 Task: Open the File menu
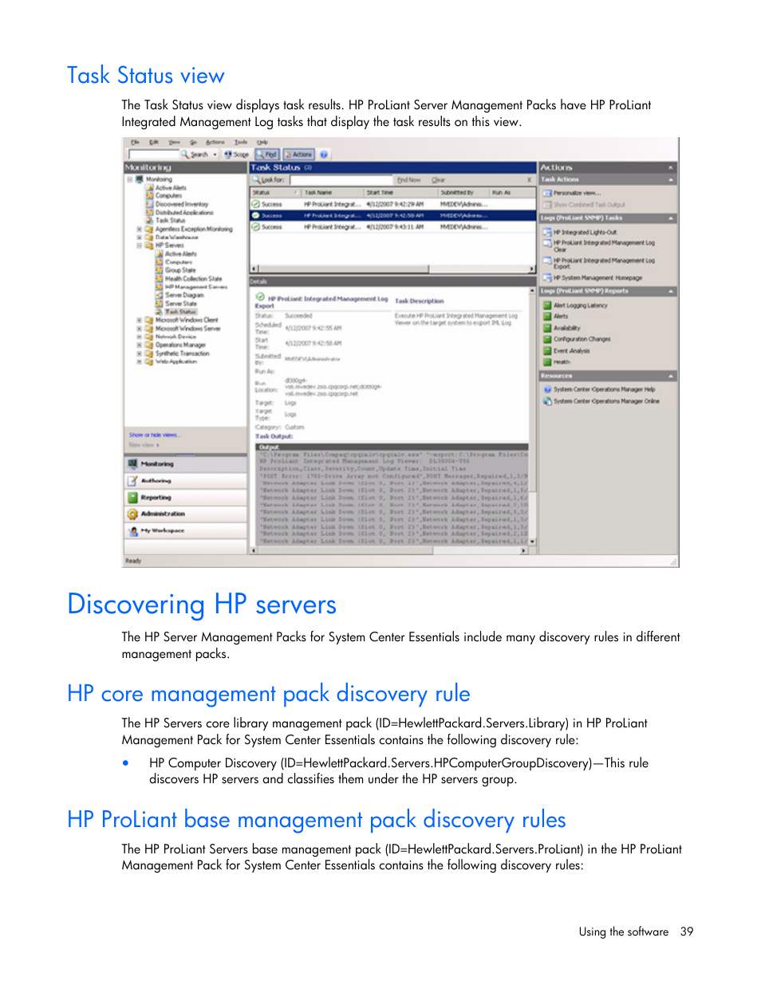(135, 142)
